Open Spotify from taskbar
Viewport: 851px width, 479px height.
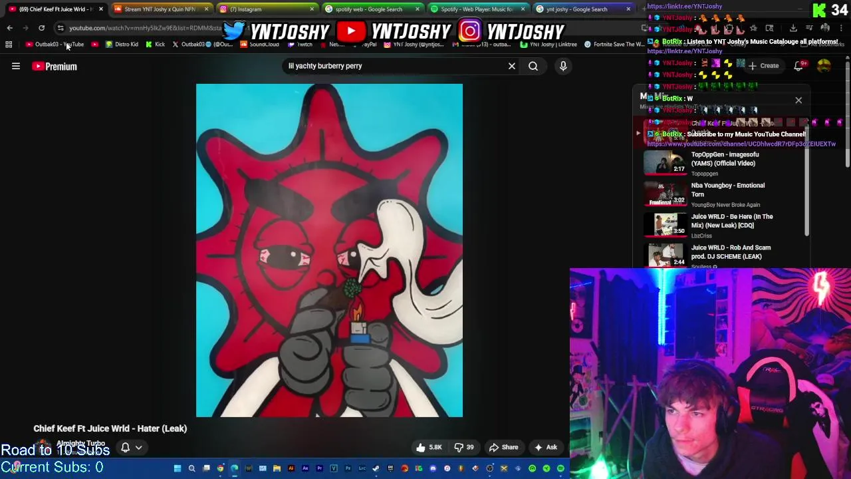(560, 468)
